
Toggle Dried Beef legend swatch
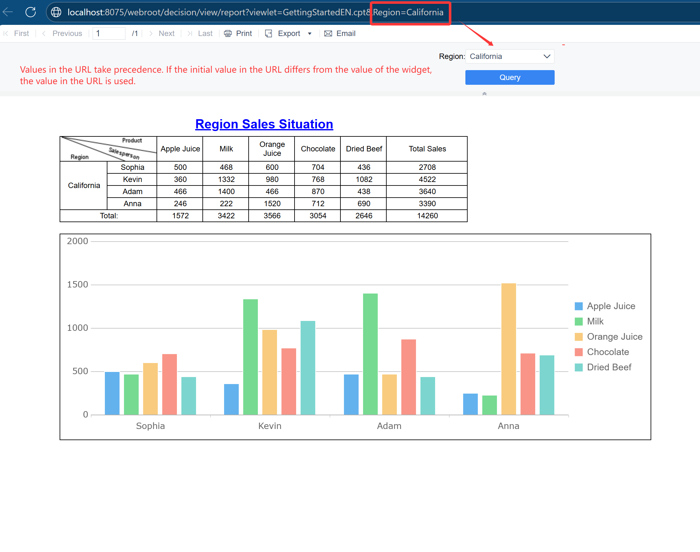[x=579, y=367]
